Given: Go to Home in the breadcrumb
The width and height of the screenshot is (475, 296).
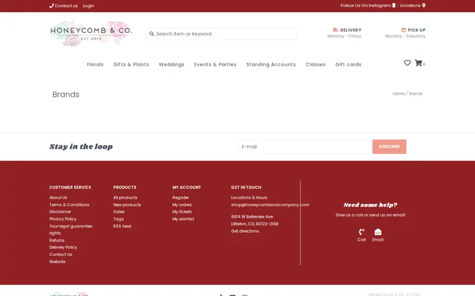Looking at the screenshot, I should [398, 93].
